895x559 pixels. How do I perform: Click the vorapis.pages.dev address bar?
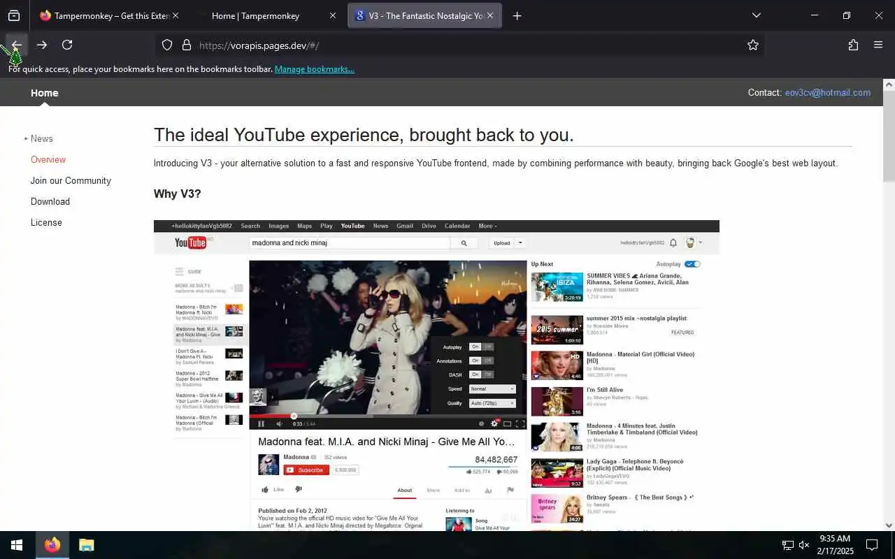click(461, 45)
